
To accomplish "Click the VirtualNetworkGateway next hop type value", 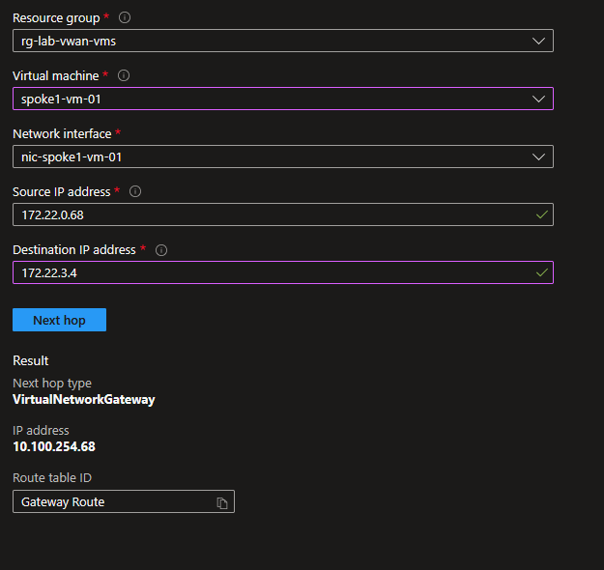I will (x=83, y=399).
